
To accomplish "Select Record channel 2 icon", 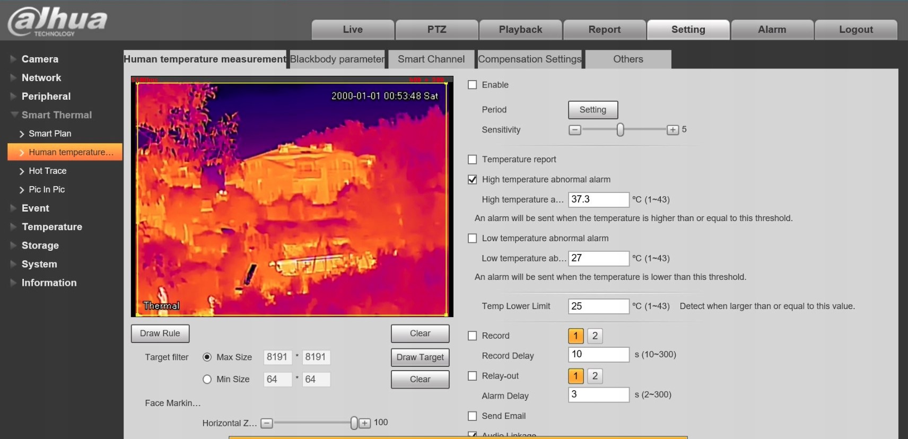I will tap(595, 336).
